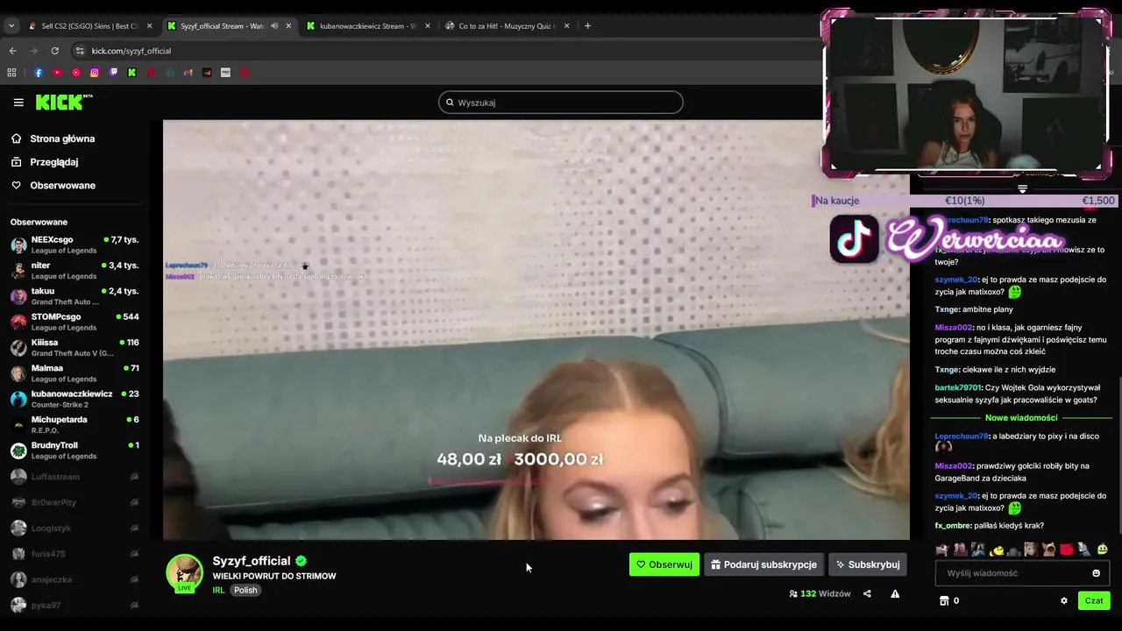Open the Gmail bookmark
The width and height of the screenshot is (1122, 631).
coord(188,73)
